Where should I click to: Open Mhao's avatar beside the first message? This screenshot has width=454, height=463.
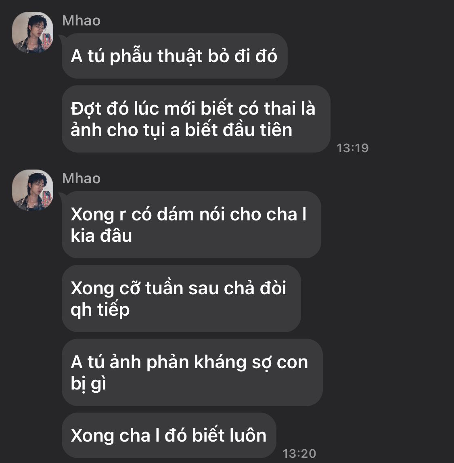(33, 32)
